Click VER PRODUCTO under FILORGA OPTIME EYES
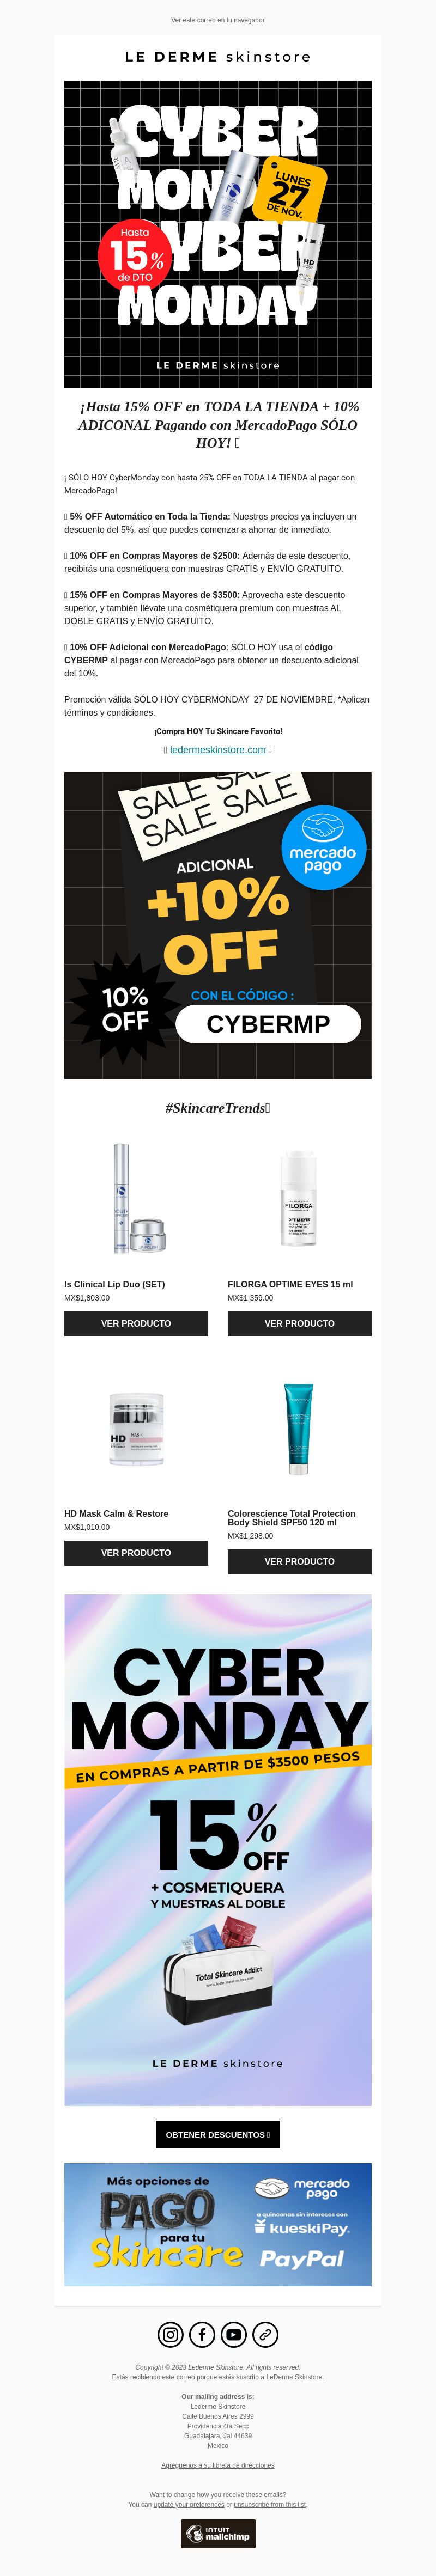The width and height of the screenshot is (436, 2576). (300, 1323)
